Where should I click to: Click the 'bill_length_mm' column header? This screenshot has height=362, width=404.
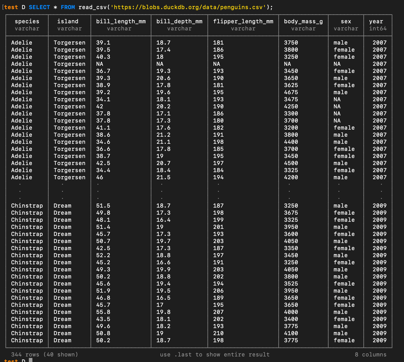[x=121, y=21]
